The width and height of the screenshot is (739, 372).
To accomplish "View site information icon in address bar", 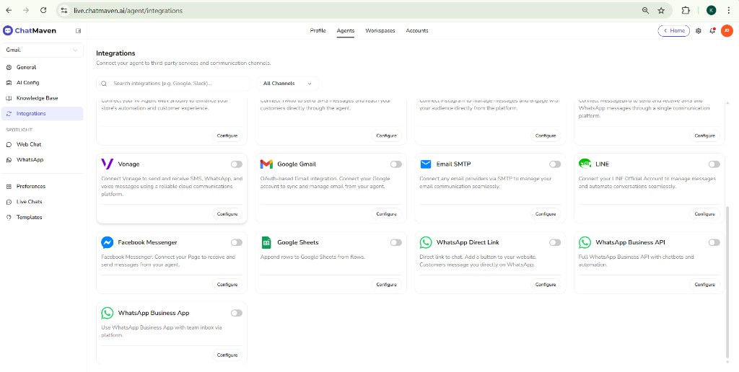I will pyautogui.click(x=64, y=10).
